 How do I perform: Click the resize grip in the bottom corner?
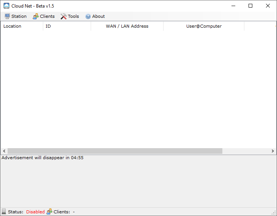(274, 213)
